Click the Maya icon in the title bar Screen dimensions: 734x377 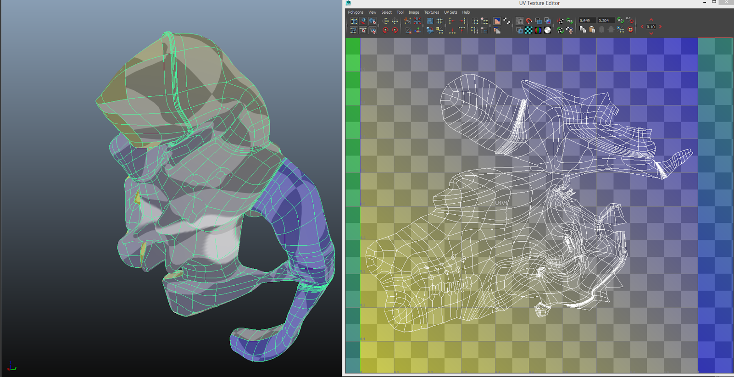348,3
